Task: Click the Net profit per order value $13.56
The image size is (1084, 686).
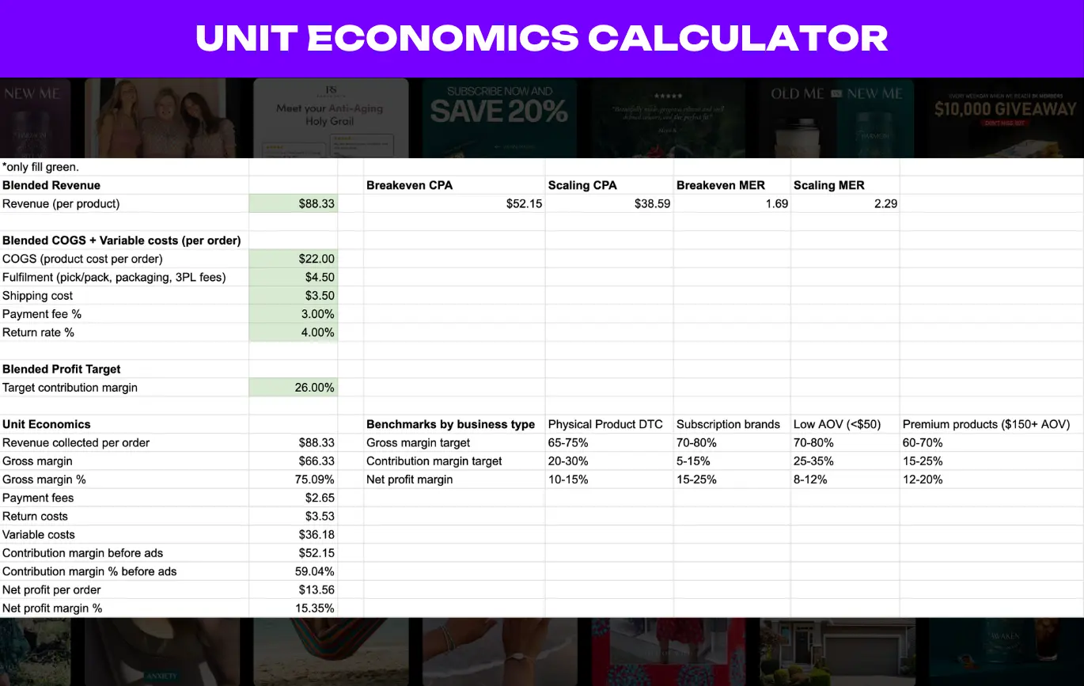Action: tap(316, 589)
